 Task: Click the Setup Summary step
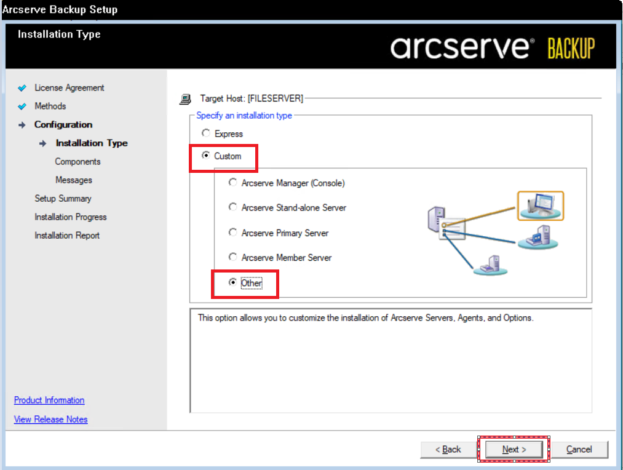point(63,198)
